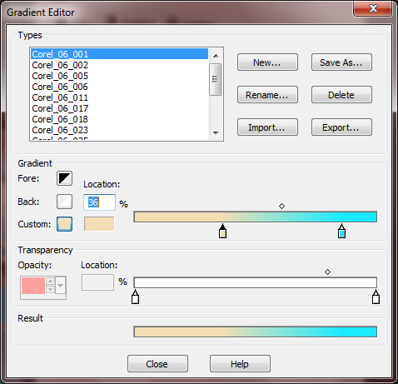Click the Custom color swatch icon
This screenshot has height=384, width=398.
(x=64, y=224)
